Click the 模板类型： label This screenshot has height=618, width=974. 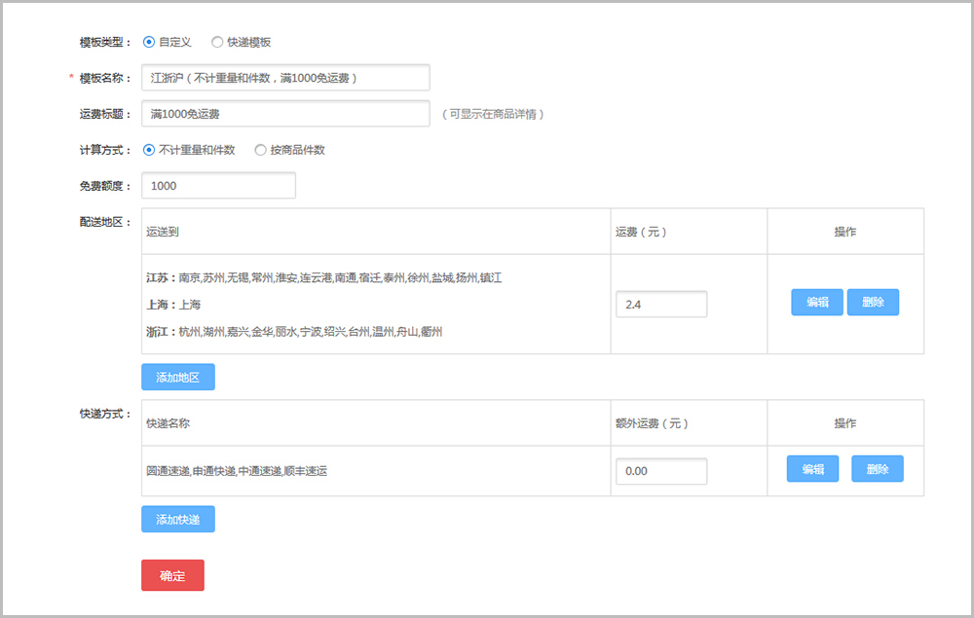pos(105,42)
